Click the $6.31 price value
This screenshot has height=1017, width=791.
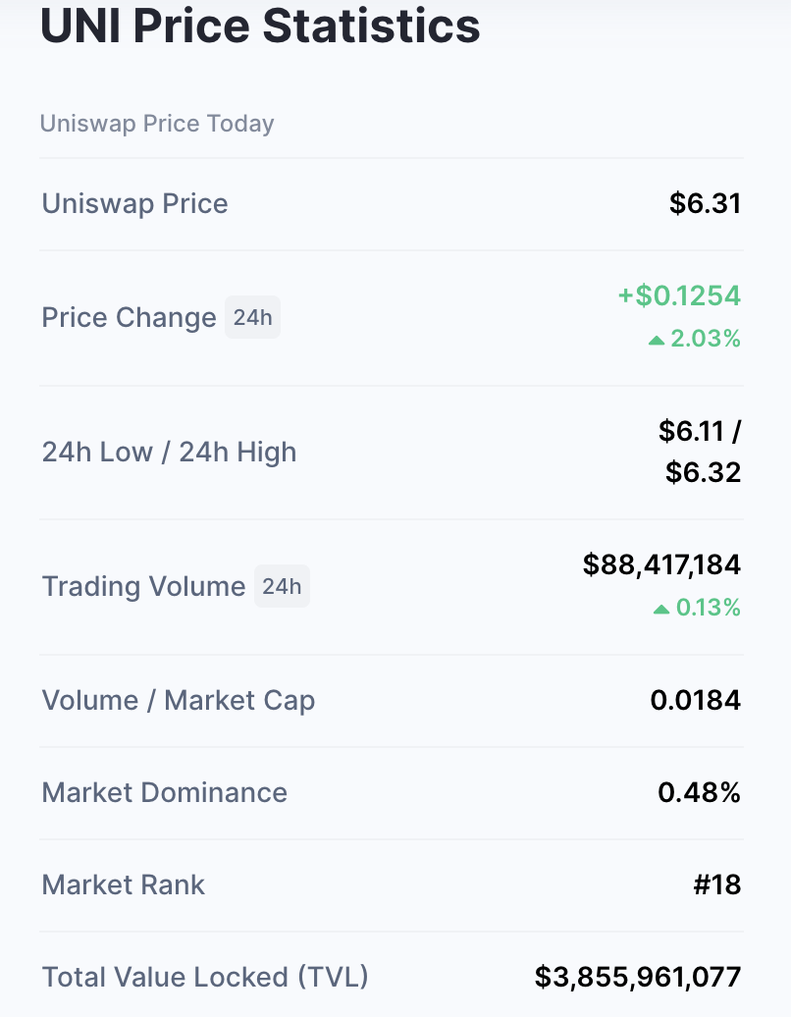pos(705,203)
